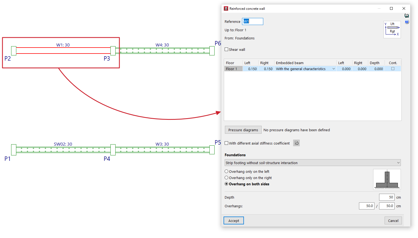418x238 pixels.
Task: Open the Foundations type dropdown
Action: pos(312,163)
